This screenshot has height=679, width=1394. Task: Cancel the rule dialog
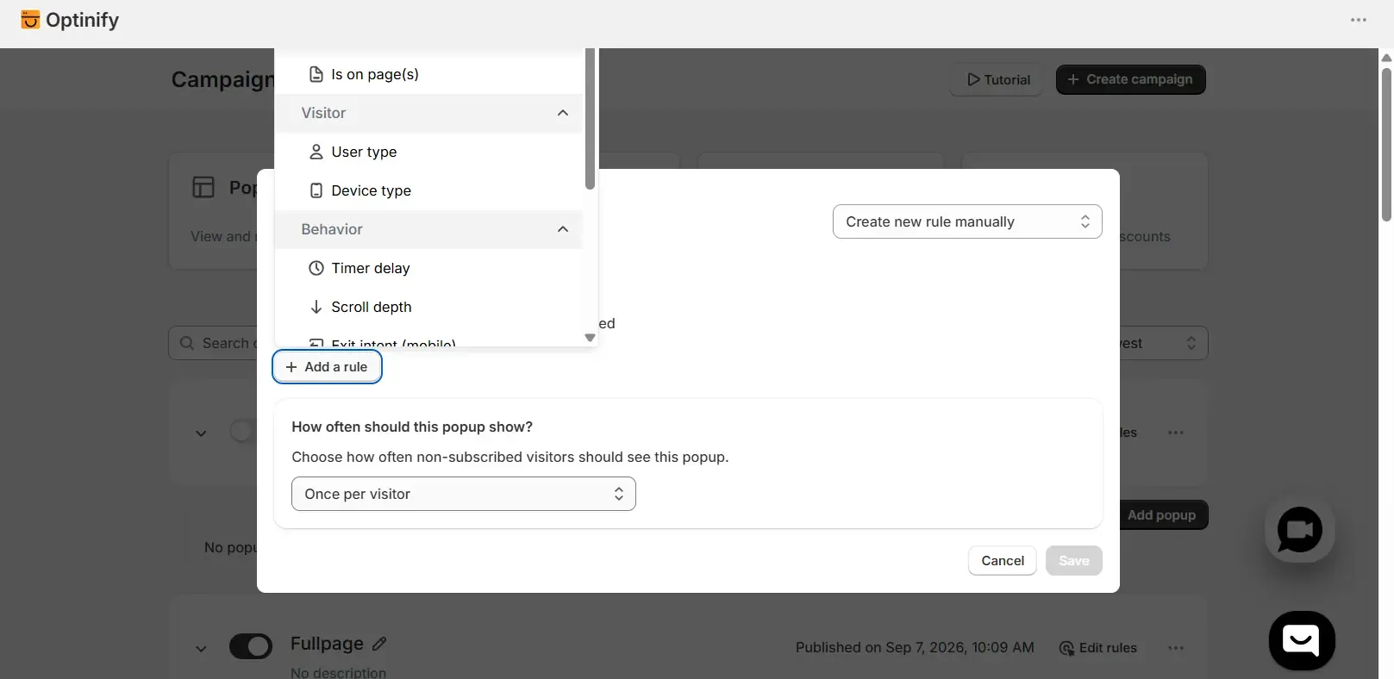pos(1003,561)
